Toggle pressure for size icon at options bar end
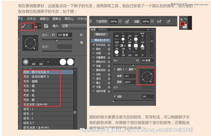 [x=168, y=21]
